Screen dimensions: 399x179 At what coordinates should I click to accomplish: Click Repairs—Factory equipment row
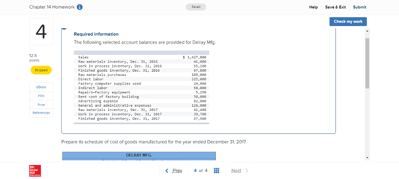coord(141,92)
